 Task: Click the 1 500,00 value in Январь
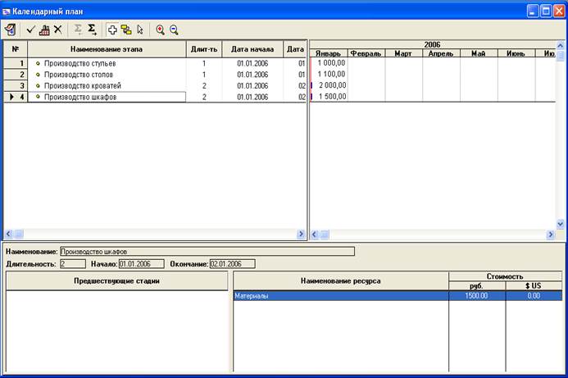click(x=332, y=97)
